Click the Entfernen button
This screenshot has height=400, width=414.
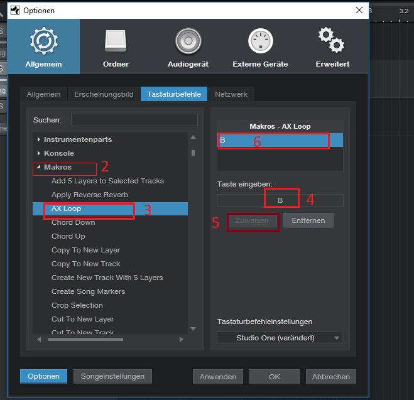308,220
